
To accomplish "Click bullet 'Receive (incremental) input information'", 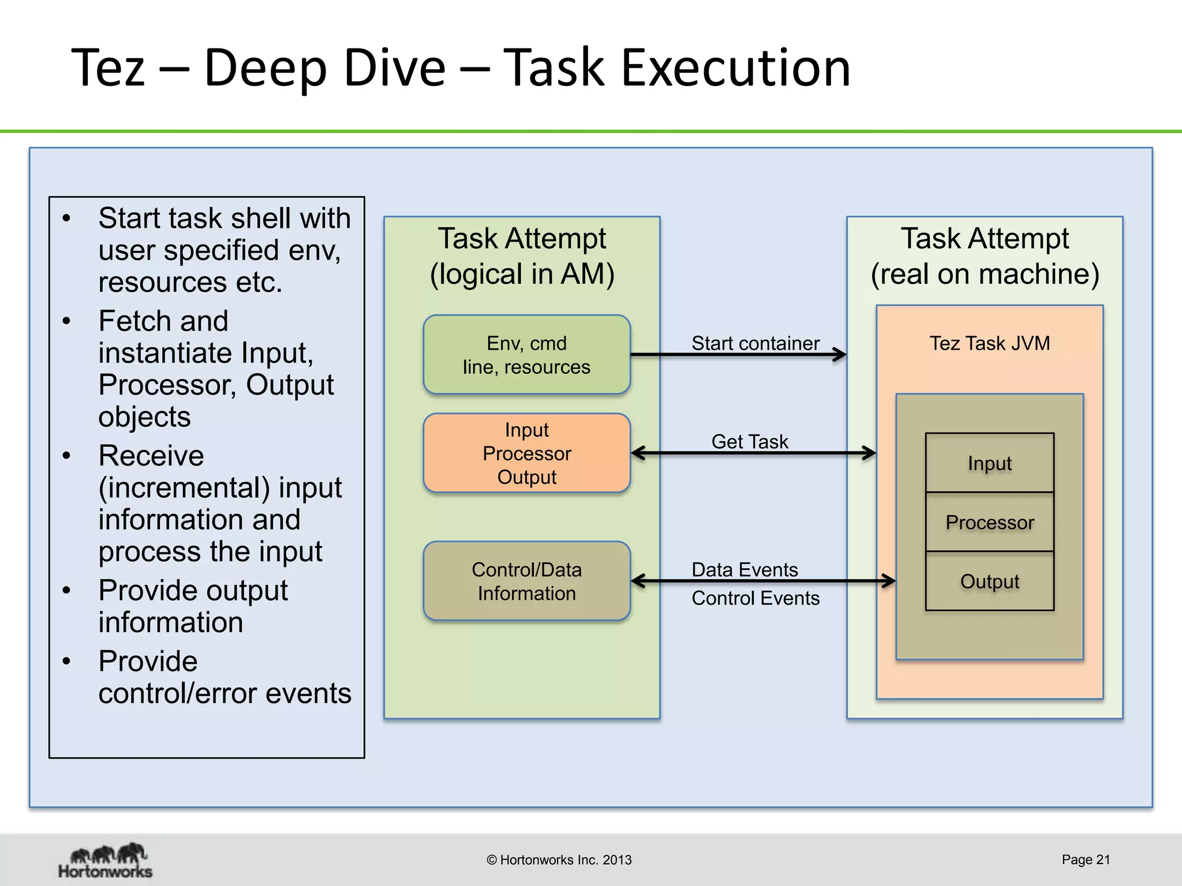I will coord(220,504).
